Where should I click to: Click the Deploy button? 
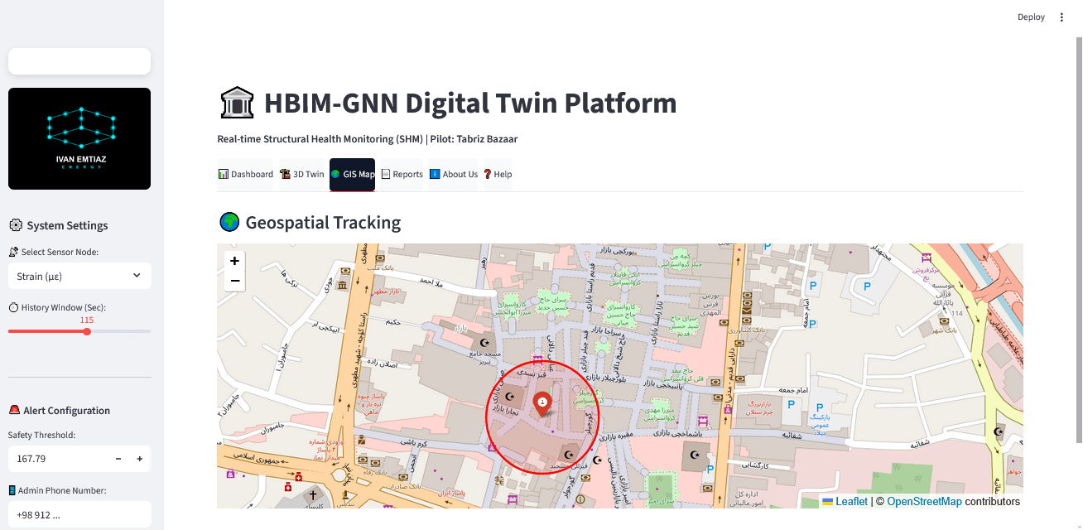coord(1031,17)
